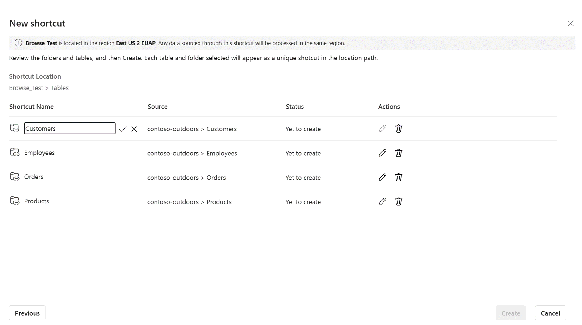Focus the Customers shortcut name text field
This screenshot has width=582, height=325.
[70, 128]
